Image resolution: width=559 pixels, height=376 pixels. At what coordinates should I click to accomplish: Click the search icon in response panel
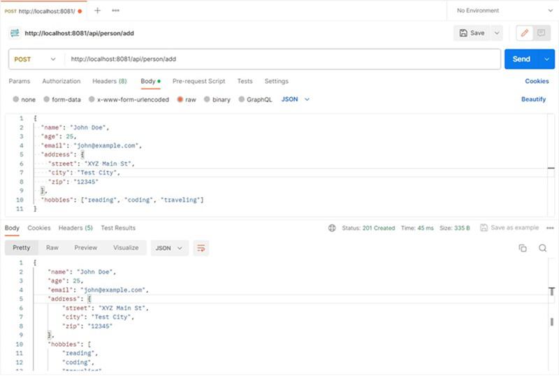(x=542, y=248)
